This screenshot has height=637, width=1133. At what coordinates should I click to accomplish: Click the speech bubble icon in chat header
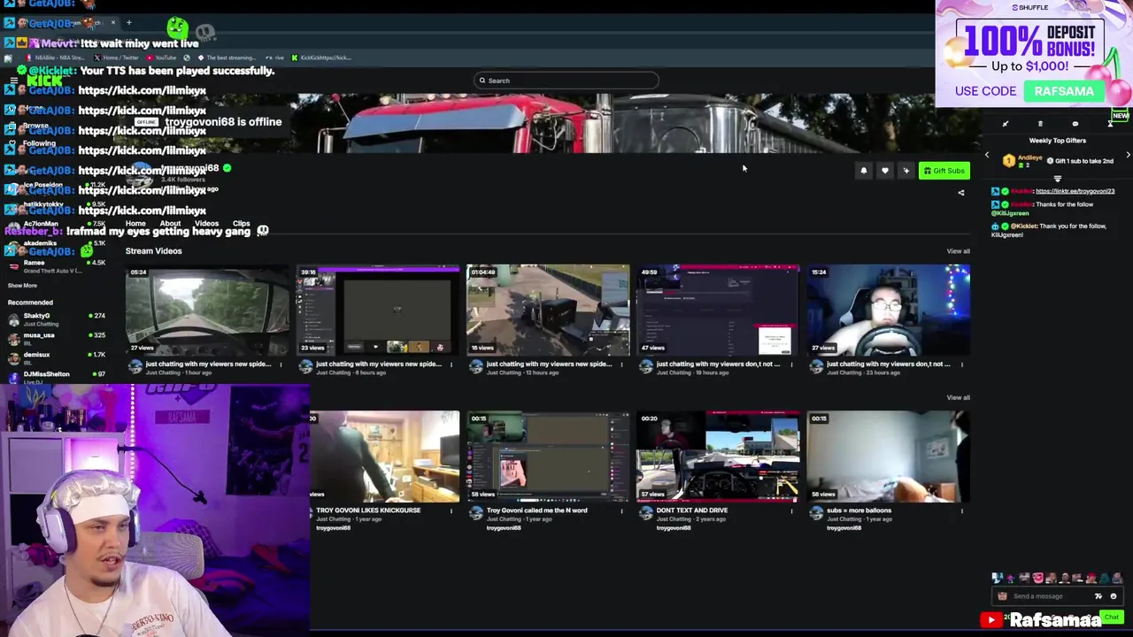pos(1075,125)
